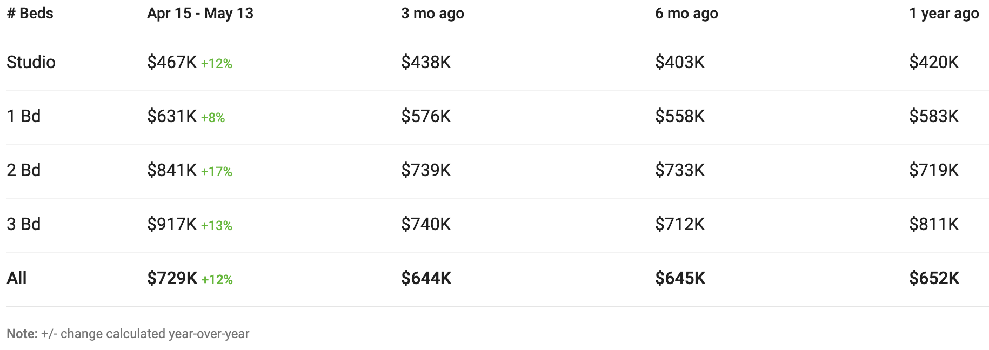Screen dimensions: 989x350
Task: Click the $729K total price value
Action: (x=172, y=278)
